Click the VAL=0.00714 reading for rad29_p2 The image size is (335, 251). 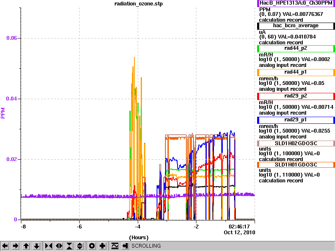(317, 107)
